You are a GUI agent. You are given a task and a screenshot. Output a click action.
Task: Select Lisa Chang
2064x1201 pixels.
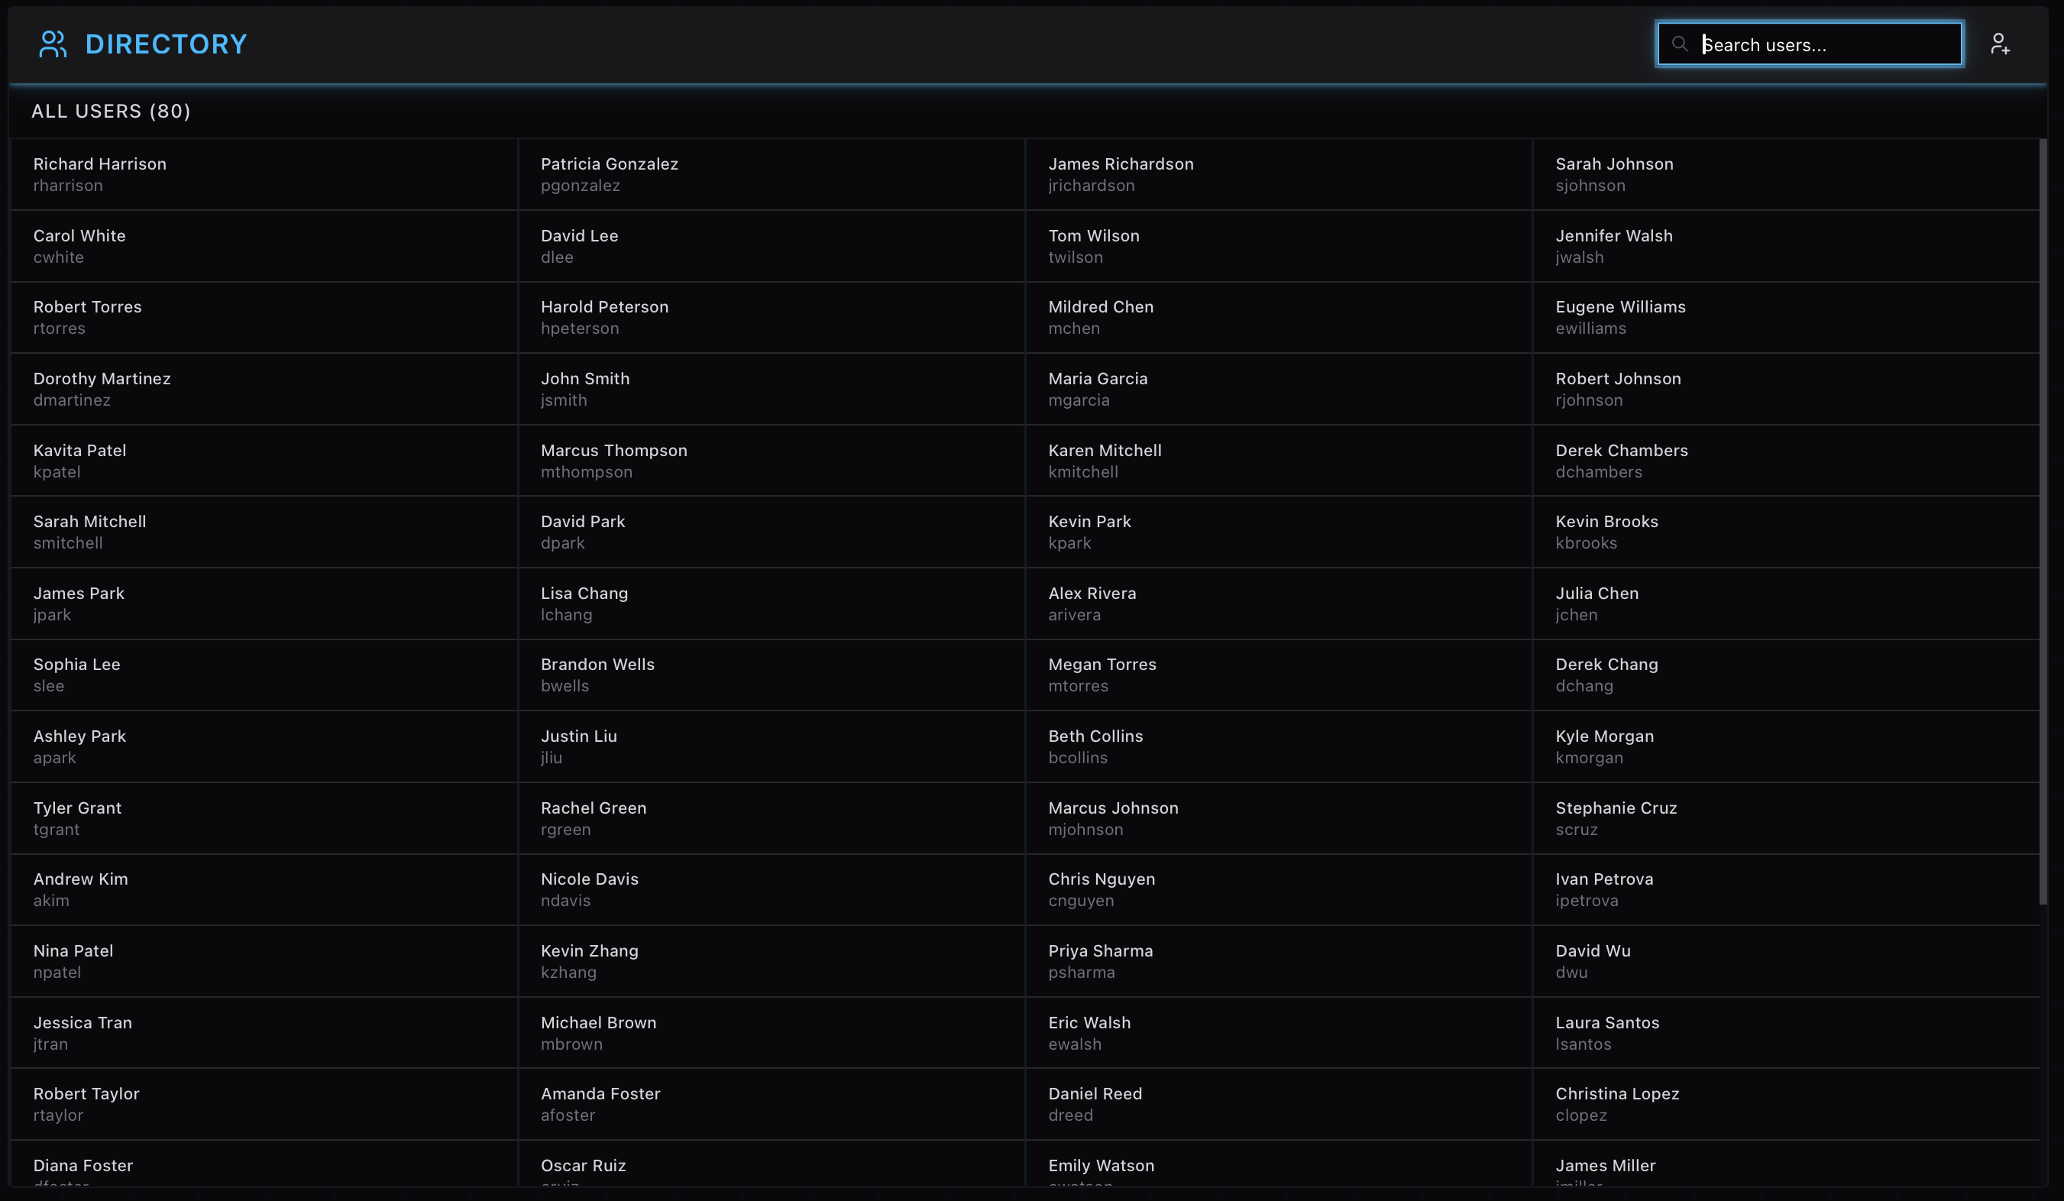click(x=772, y=604)
